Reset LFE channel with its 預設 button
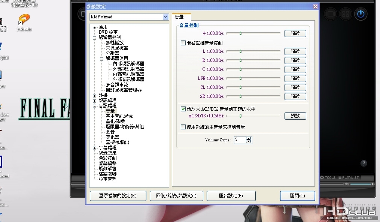 click(x=295, y=78)
